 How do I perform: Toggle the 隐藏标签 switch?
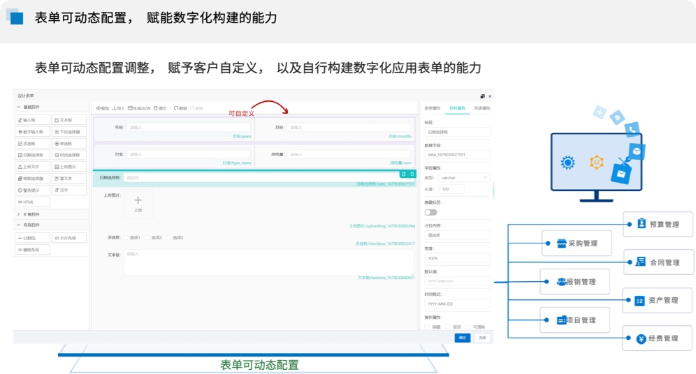pyautogui.click(x=430, y=212)
